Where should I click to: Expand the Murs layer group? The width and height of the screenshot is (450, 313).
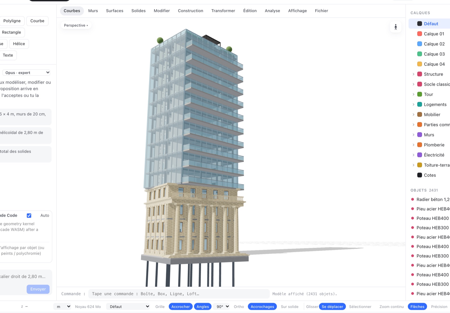[x=413, y=135]
